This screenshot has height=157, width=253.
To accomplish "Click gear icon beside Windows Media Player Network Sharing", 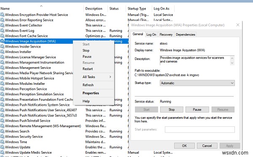I will pyautogui.click(x=2, y=73).
